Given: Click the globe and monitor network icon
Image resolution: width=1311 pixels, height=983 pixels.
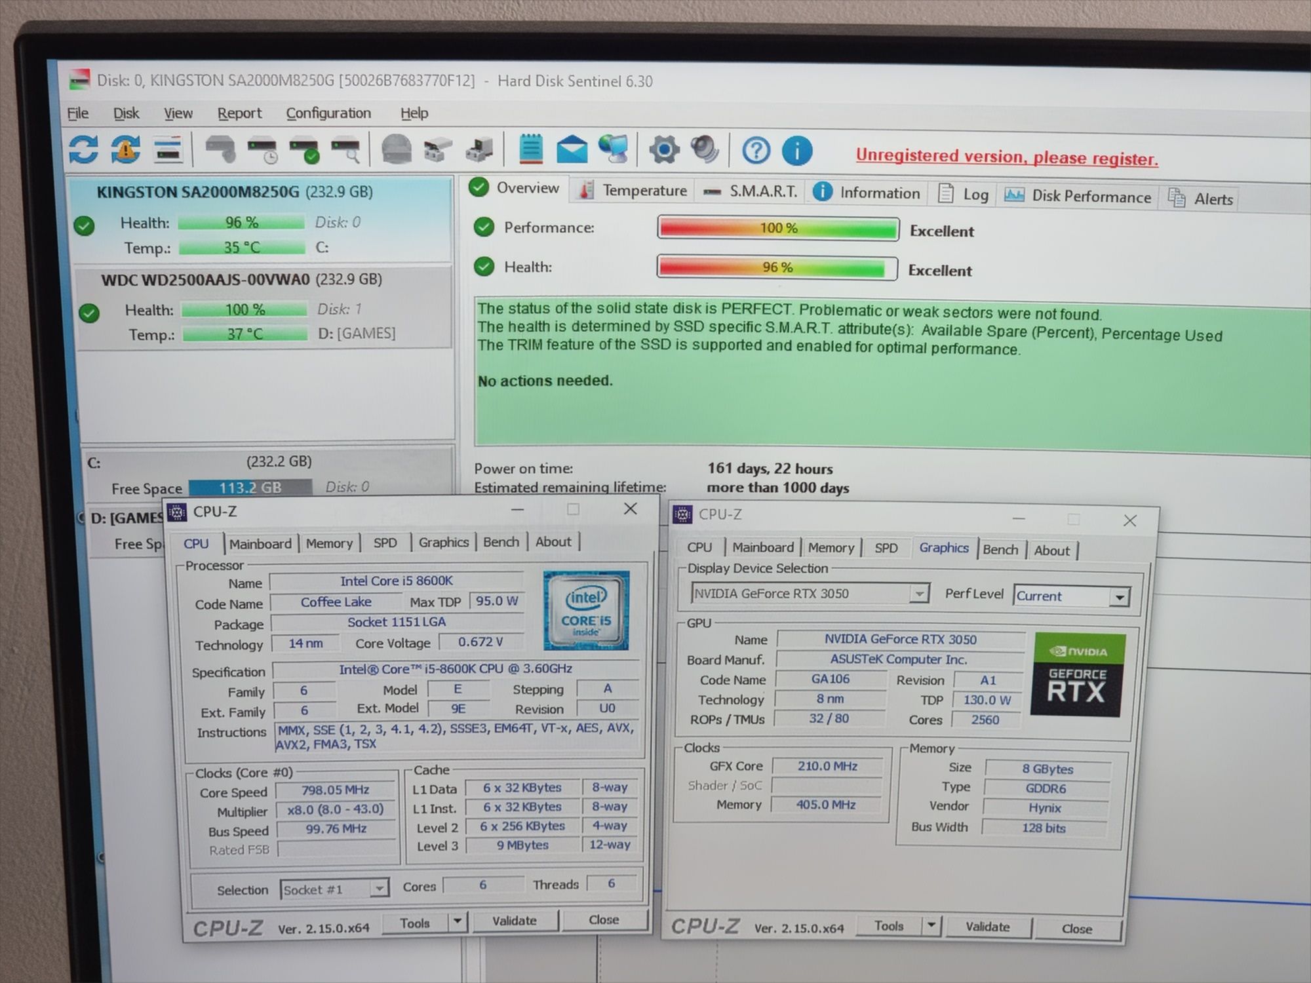Looking at the screenshot, I should coord(614,149).
